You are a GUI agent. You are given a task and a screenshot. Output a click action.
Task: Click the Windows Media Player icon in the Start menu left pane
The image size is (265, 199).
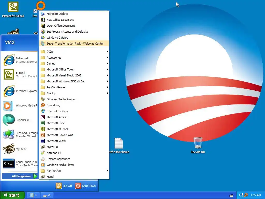(8, 106)
